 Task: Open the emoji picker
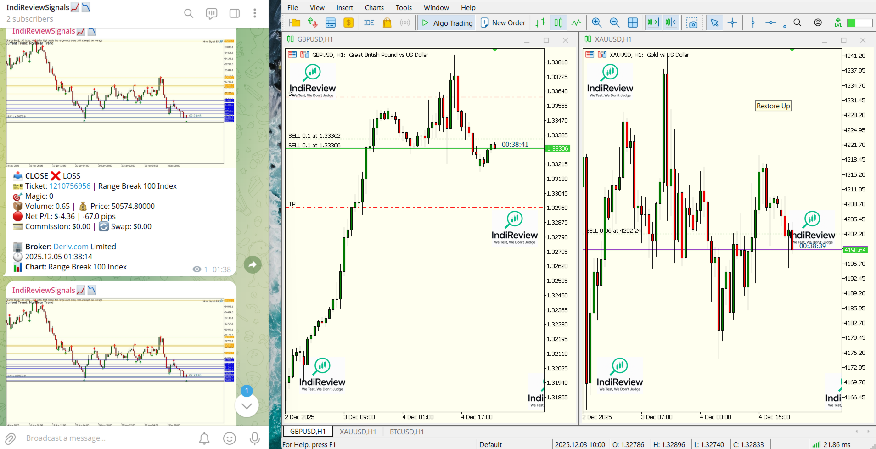tap(230, 438)
